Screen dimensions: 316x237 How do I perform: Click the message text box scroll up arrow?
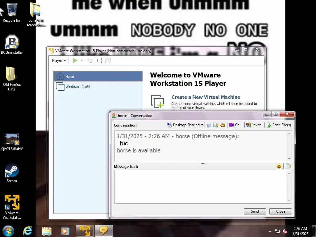click(289, 173)
